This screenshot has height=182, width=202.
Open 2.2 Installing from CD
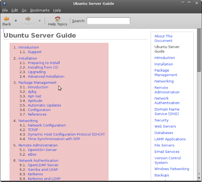(43, 67)
